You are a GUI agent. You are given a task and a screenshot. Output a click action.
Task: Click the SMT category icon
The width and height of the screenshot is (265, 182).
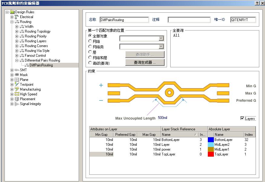click(x=17, y=70)
